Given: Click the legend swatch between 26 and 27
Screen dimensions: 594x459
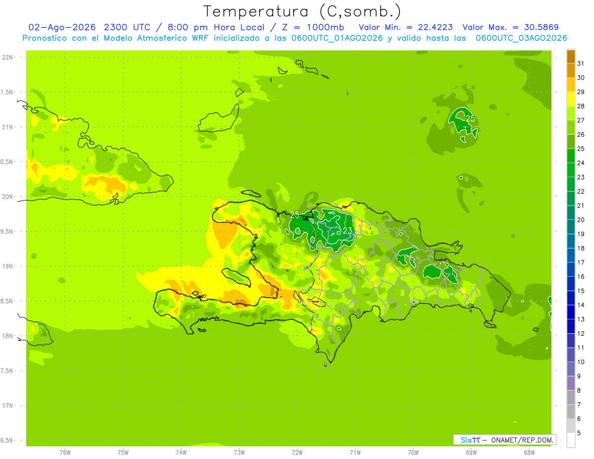Looking at the screenshot, I should tap(571, 127).
